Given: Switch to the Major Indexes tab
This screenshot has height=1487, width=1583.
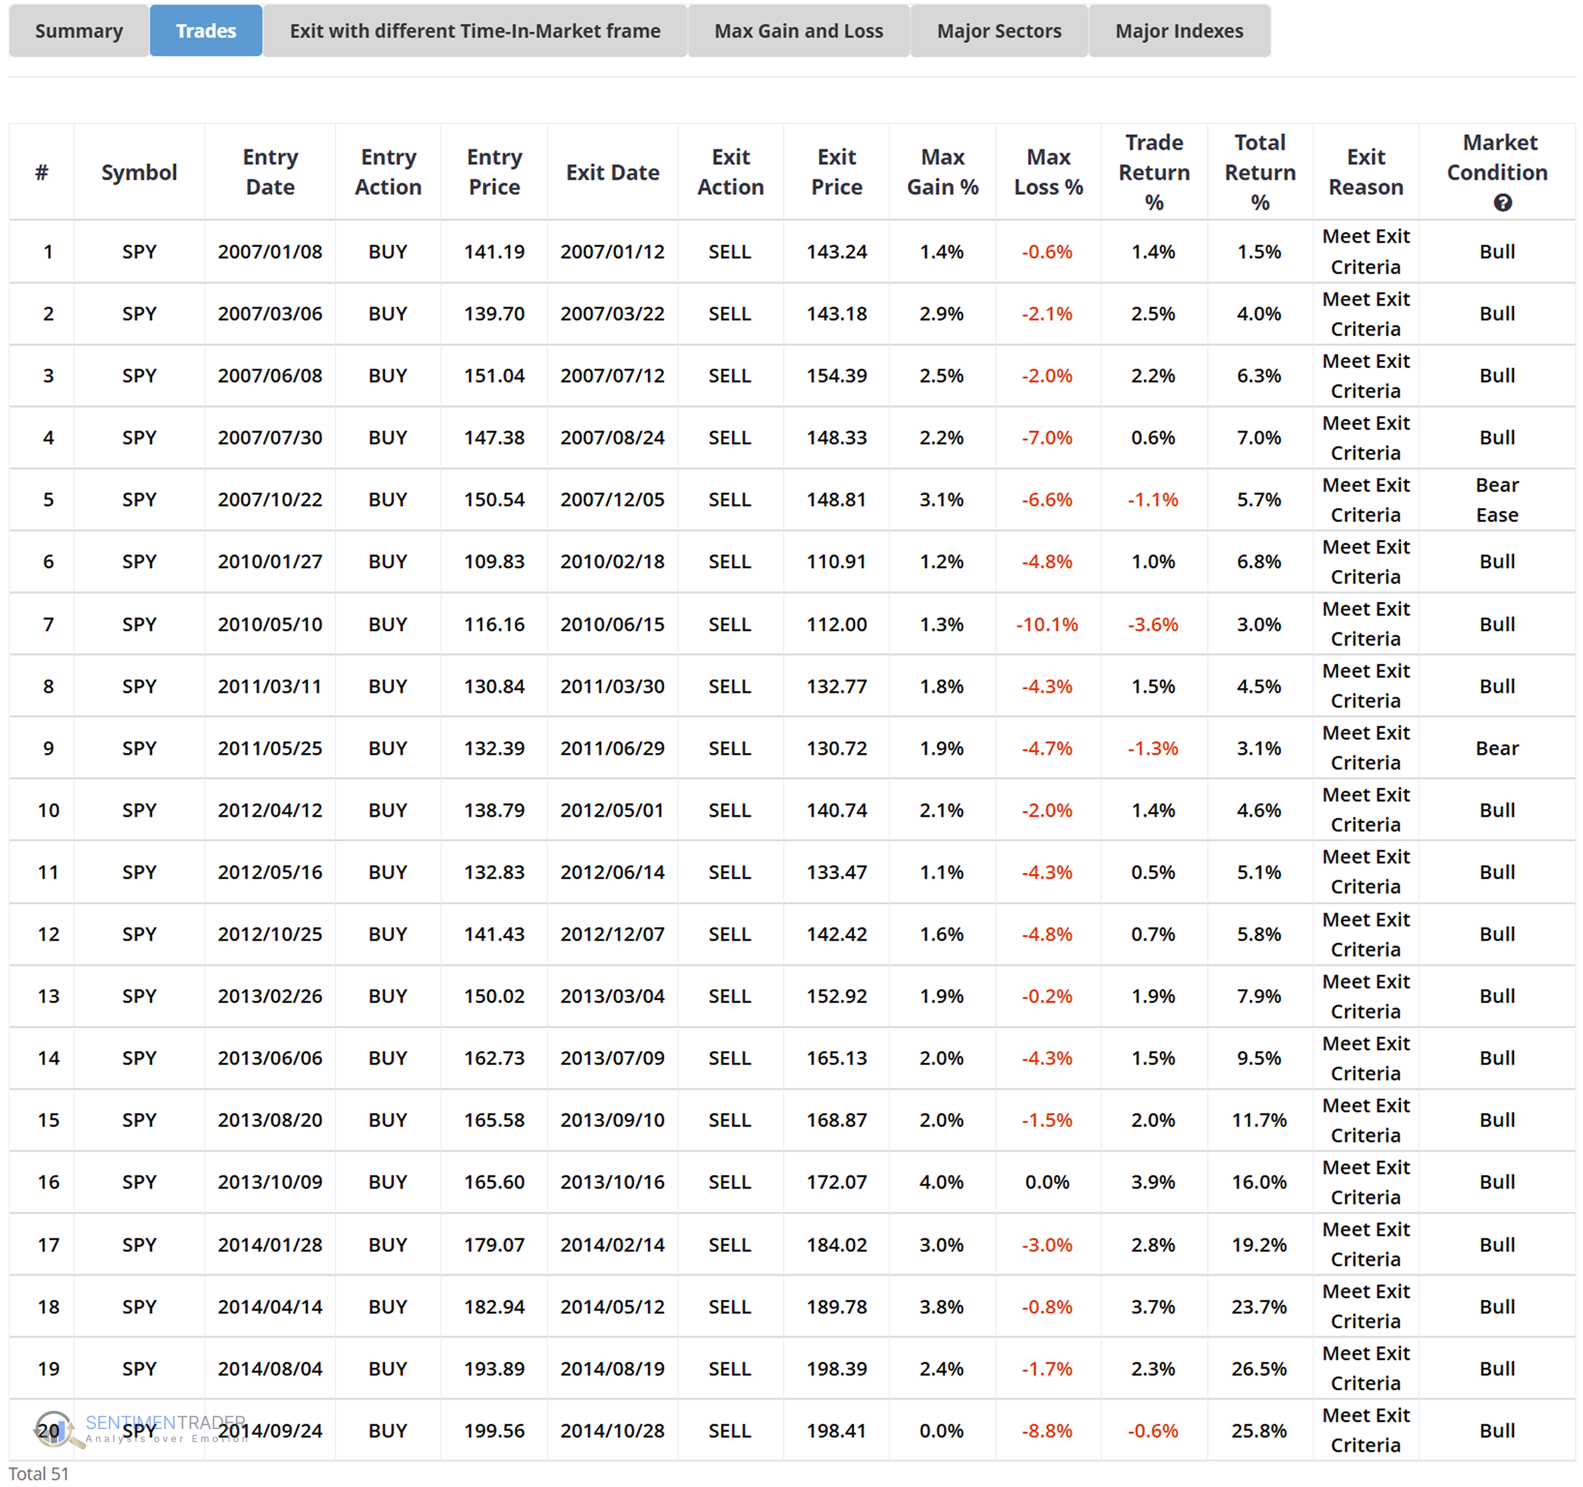Looking at the screenshot, I should (x=1178, y=31).
